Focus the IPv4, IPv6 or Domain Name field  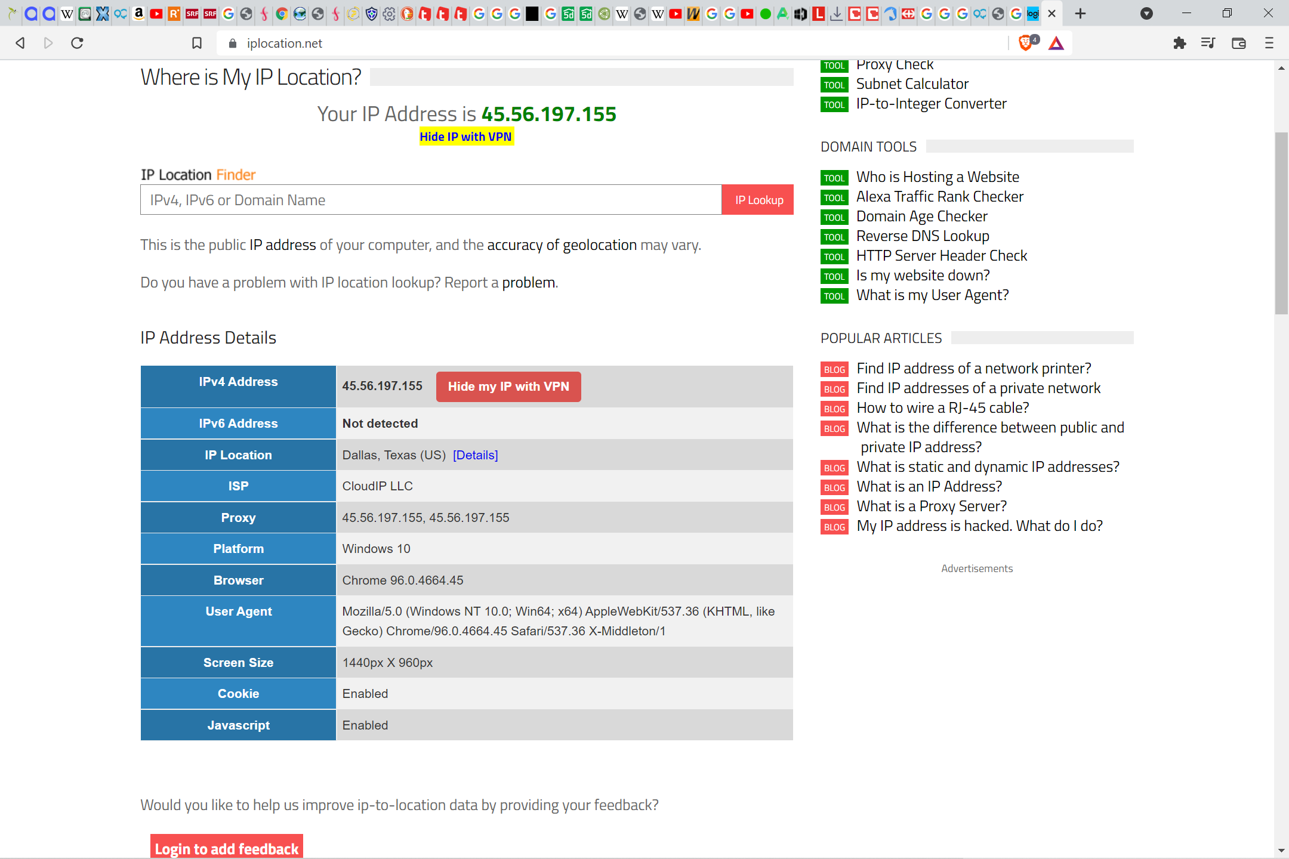(430, 200)
